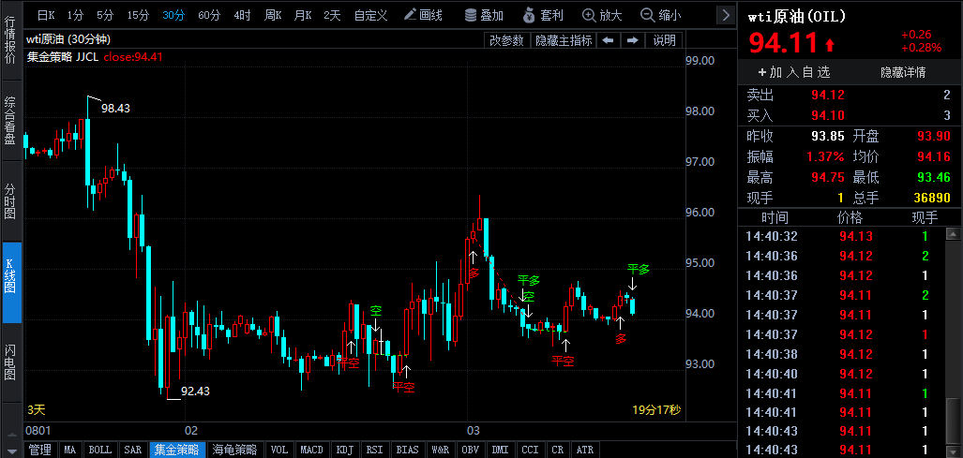Click the scrollbar up arrow in trade list
The height and width of the screenshot is (458, 963).
[953, 234]
